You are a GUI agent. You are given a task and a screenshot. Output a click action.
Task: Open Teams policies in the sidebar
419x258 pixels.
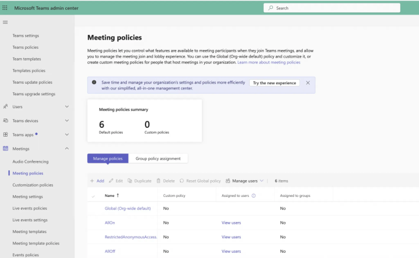(26, 47)
